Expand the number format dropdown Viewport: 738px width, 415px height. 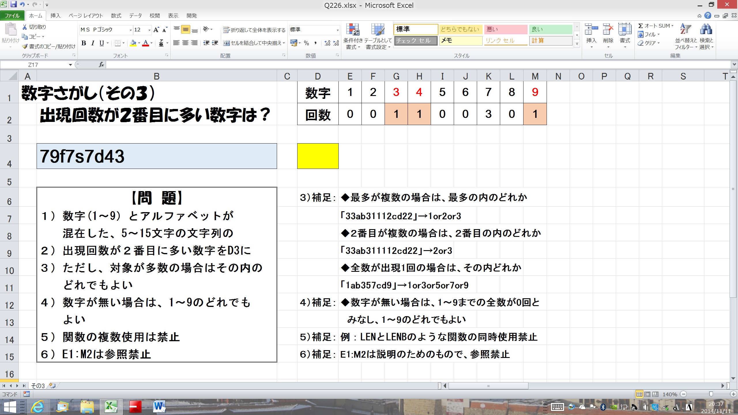(337, 30)
